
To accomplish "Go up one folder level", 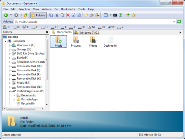I will coord(26,15).
